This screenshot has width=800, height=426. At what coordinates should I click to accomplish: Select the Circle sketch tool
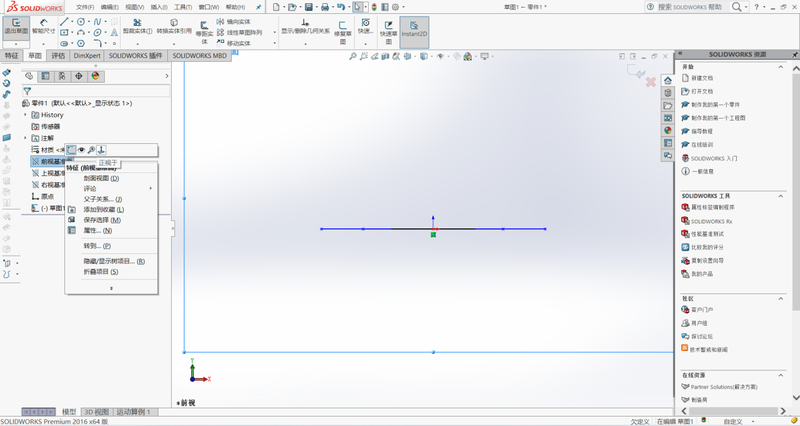coord(81,21)
